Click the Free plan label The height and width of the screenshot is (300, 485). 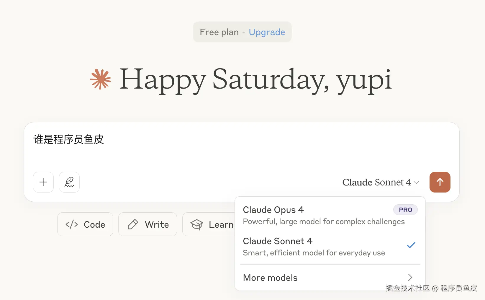[x=219, y=32]
